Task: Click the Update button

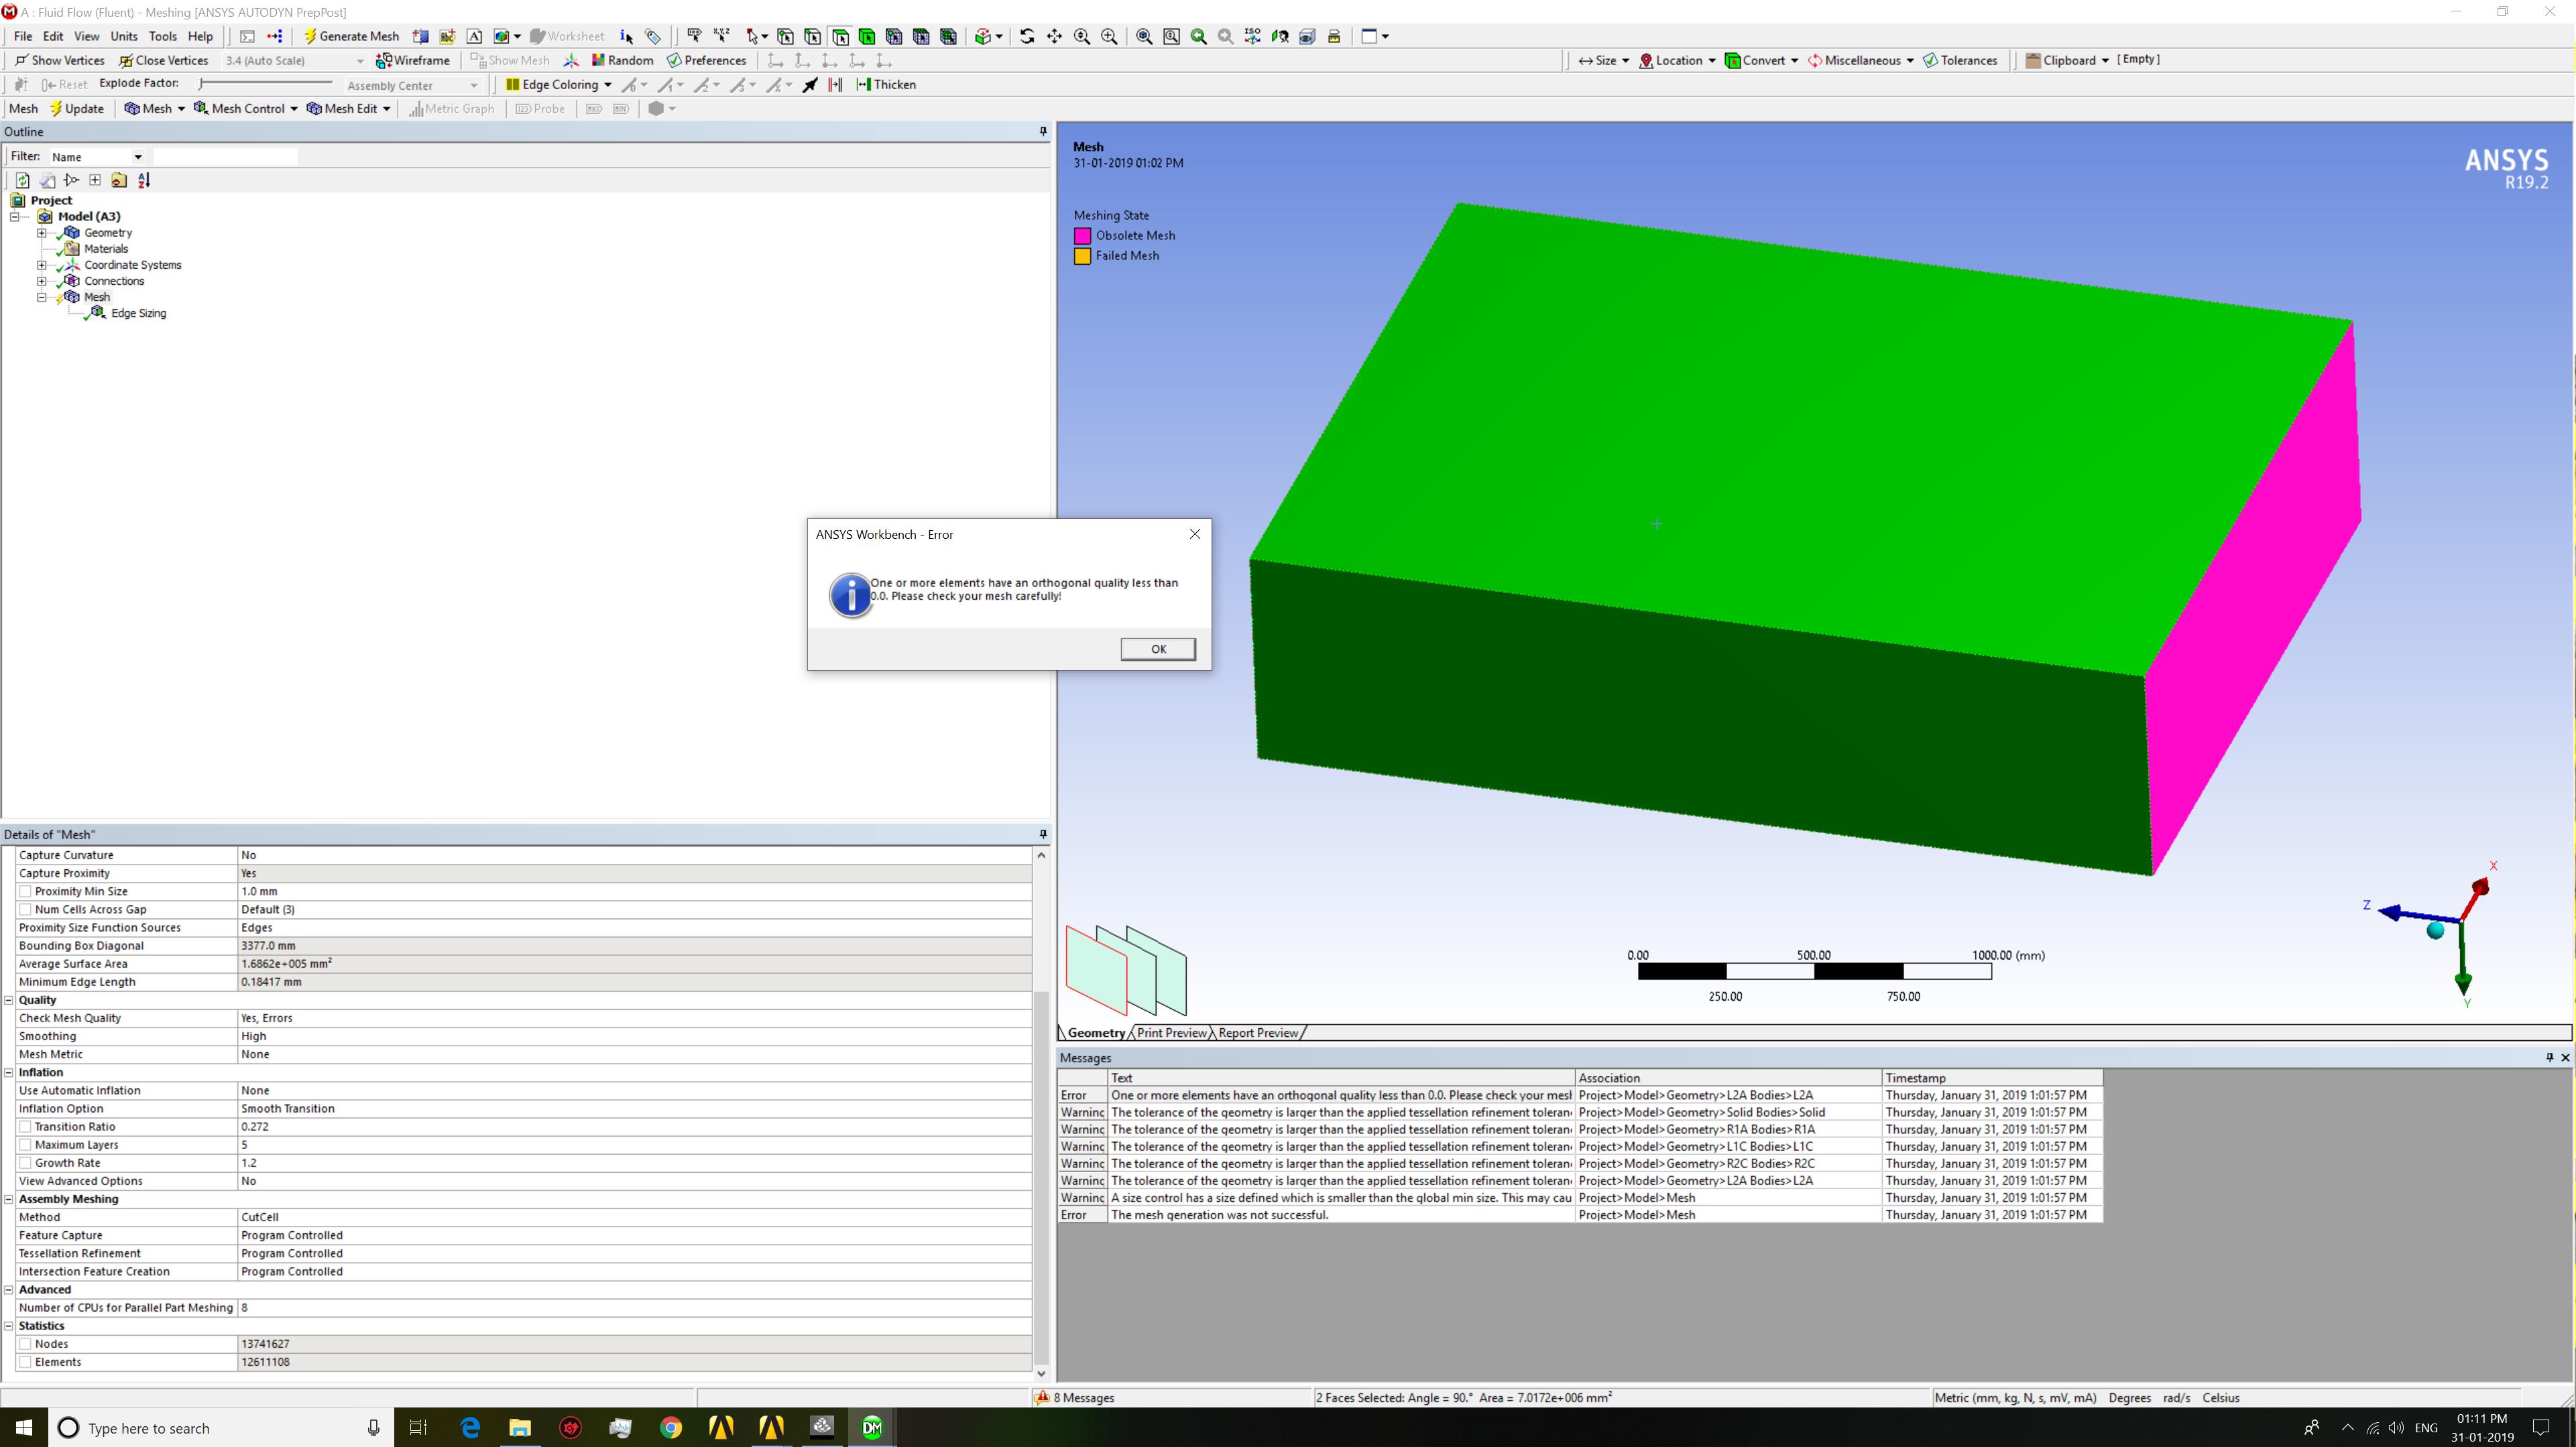Action: tap(77, 109)
